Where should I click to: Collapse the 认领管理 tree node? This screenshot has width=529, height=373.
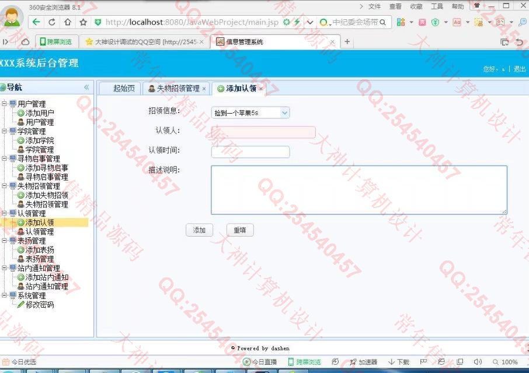[x=5, y=213]
